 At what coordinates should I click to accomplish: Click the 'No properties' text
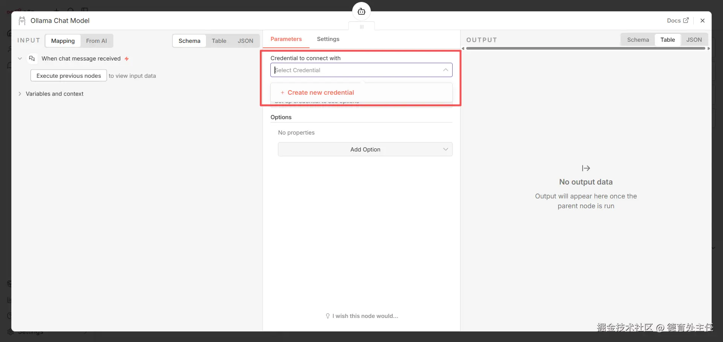click(296, 133)
